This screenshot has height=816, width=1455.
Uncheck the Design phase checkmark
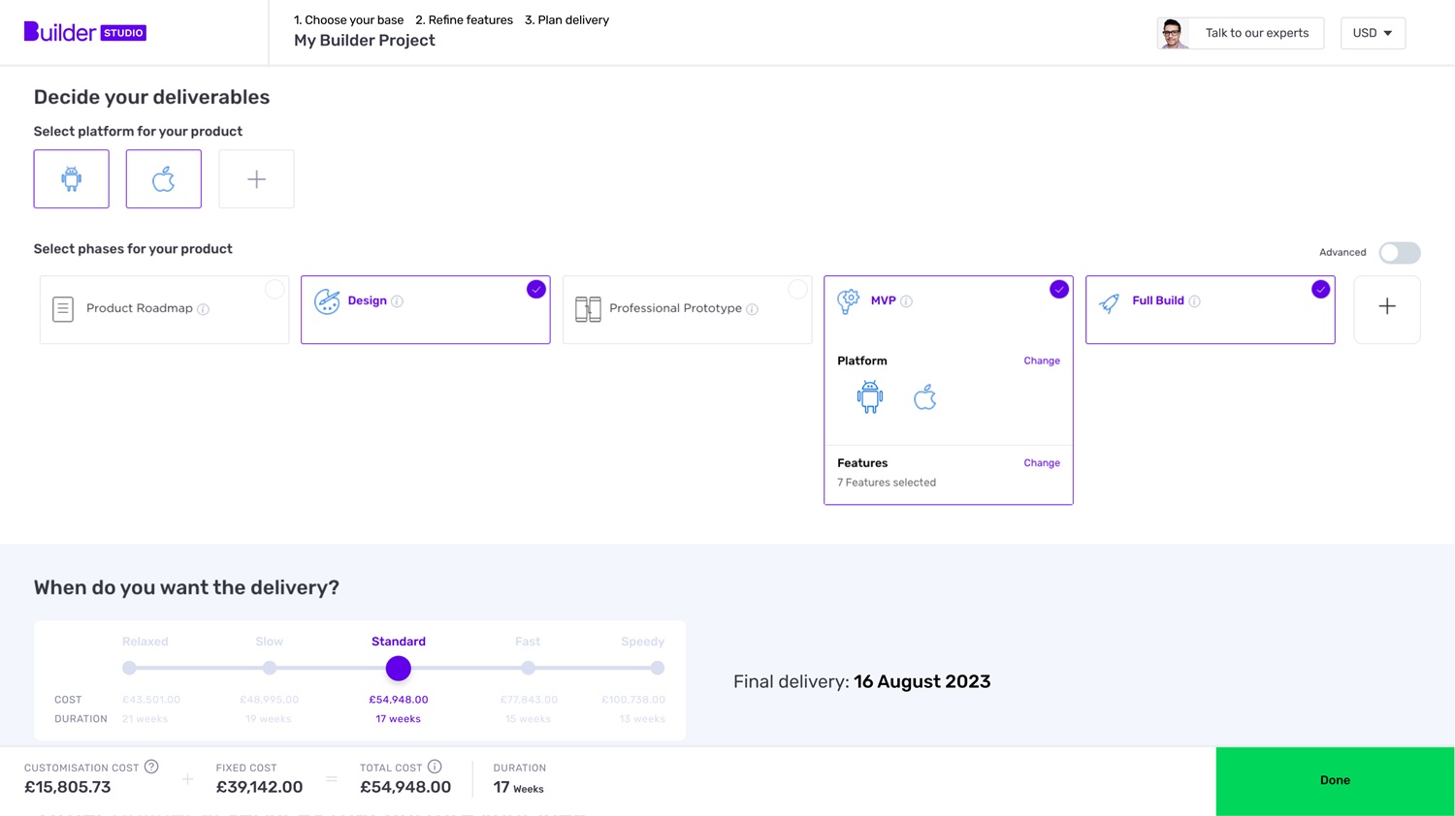536,289
